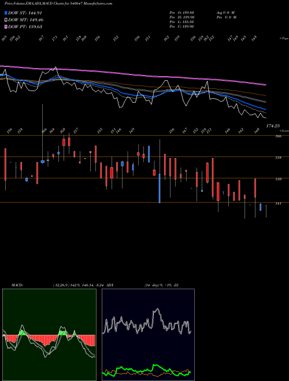Click the 'ADX' indicator label
Viewport: 289px width, 381px height.
(110, 285)
